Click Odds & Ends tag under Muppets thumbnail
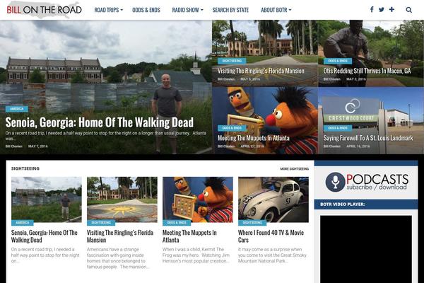424x283 pixels. pyautogui.click(x=177, y=223)
